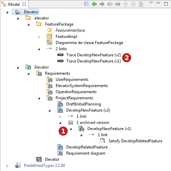171x171 pixels.
Task: Expand PredefinedTypes 3.1.00 library
Action: pyautogui.click(x=7, y=166)
